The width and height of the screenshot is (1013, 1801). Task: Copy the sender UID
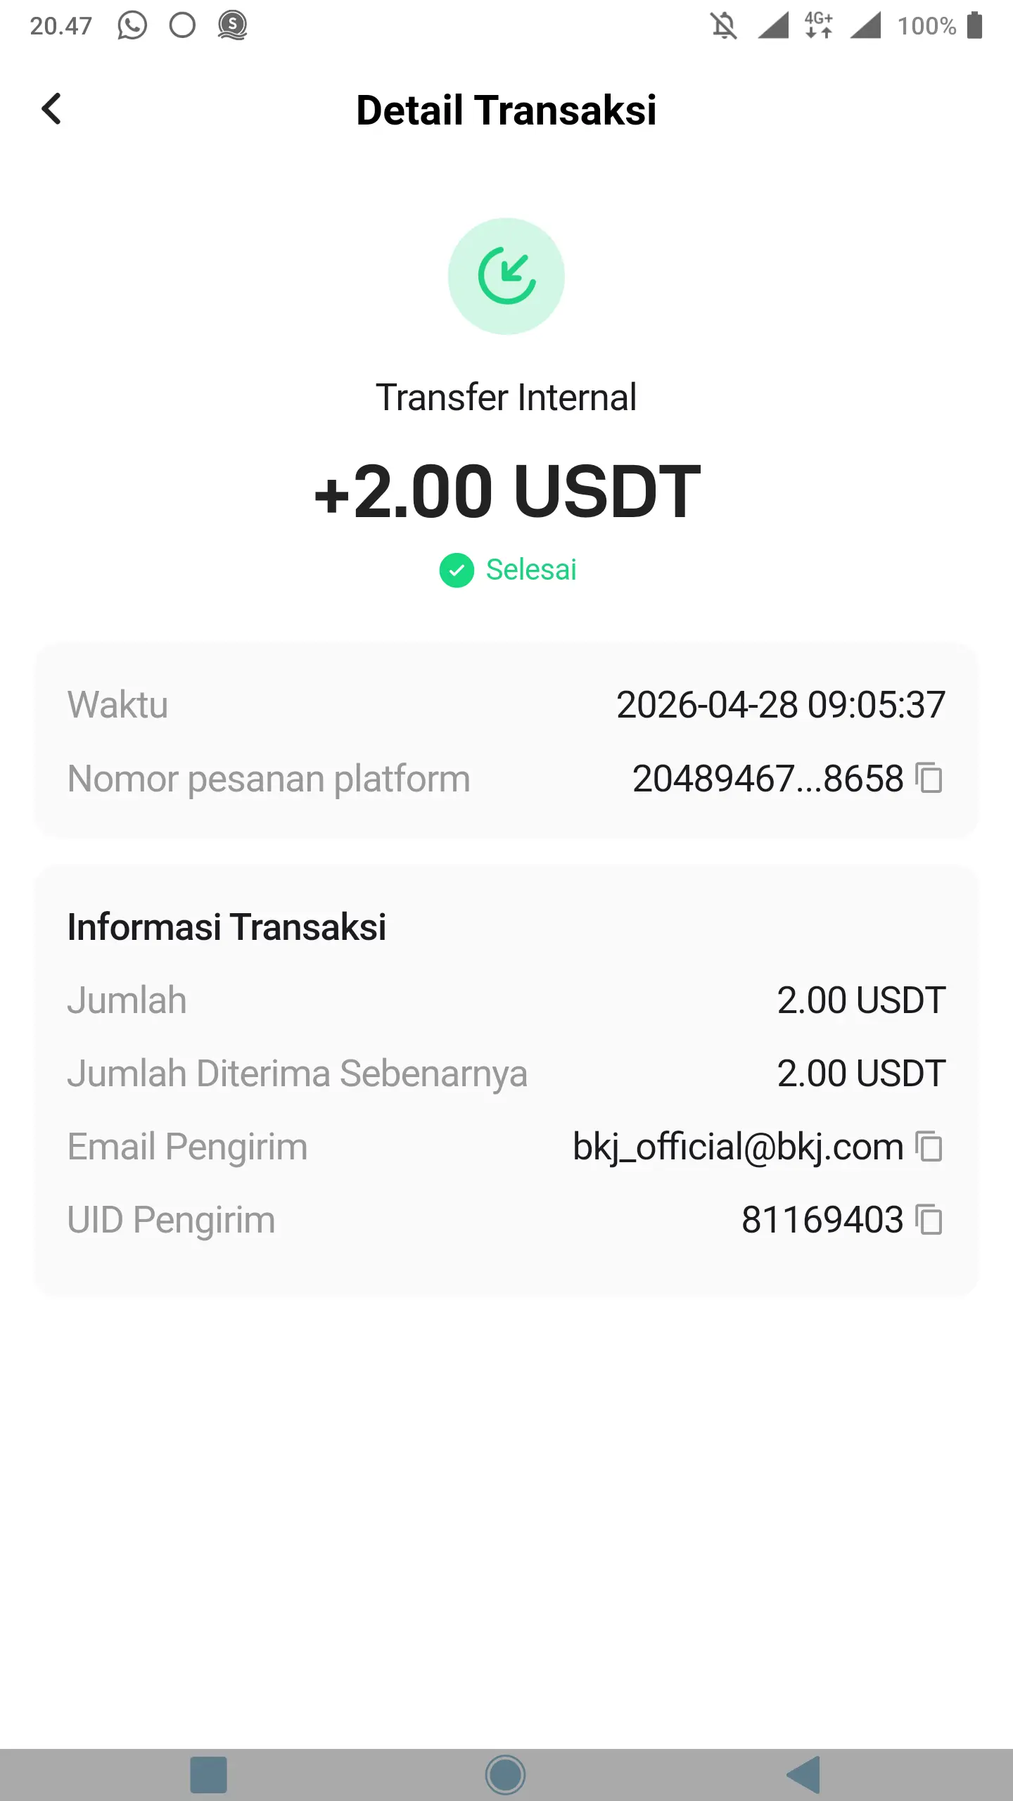(929, 1220)
